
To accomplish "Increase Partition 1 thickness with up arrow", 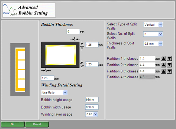I will pyautogui.click(x=164, y=58).
